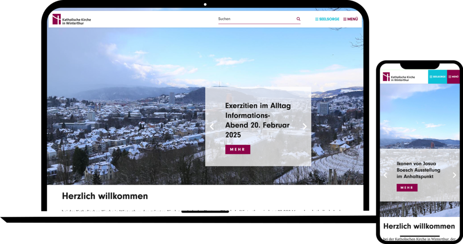
Task: Expand the SEELSORGE teal tab on phone
Action: (437, 77)
